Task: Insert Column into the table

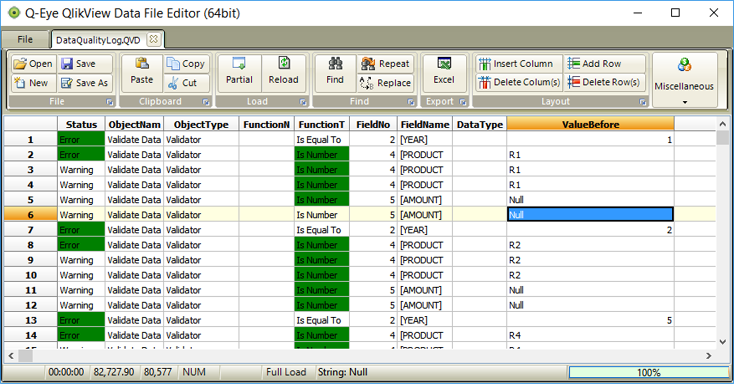Action: coord(519,64)
